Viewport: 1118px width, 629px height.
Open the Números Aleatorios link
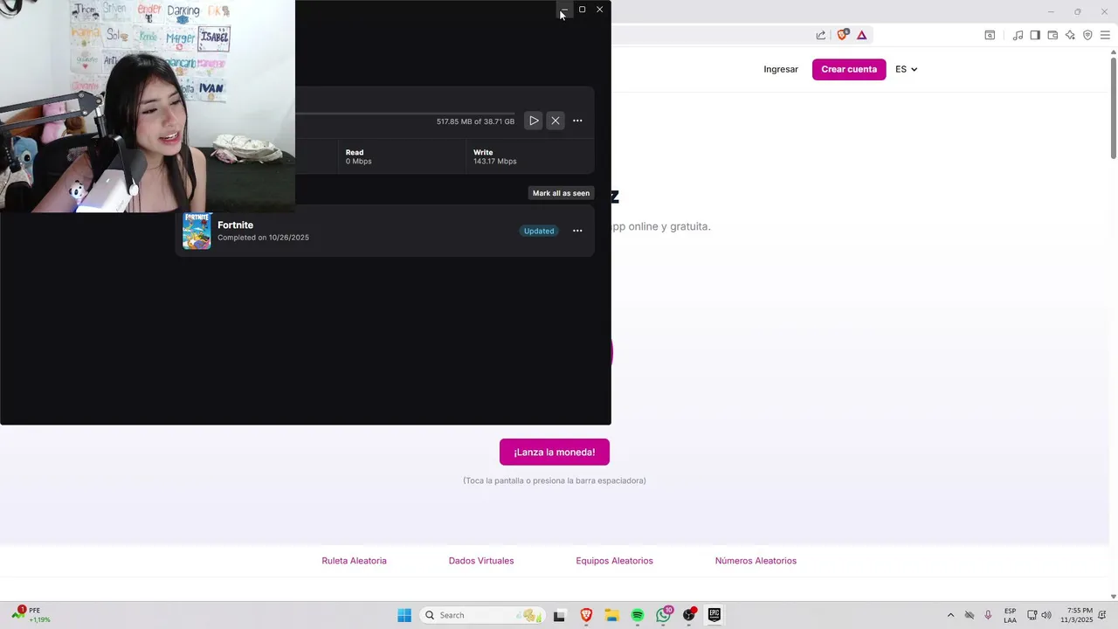pos(756,561)
